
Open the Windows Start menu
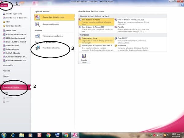tap(4, 135)
